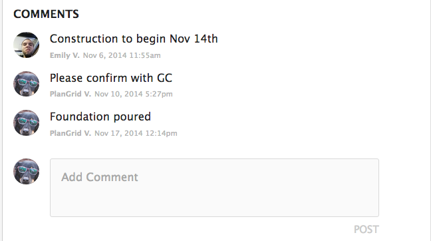The image size is (431, 241).
Task: Click PlanGrid V. name under 'Foundation poured'
Action: pyautogui.click(x=71, y=133)
